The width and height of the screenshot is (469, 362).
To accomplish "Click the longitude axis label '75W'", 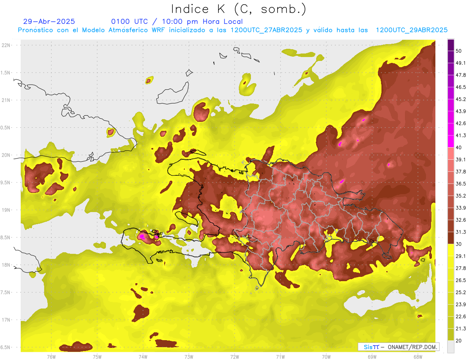I will point(97,357).
